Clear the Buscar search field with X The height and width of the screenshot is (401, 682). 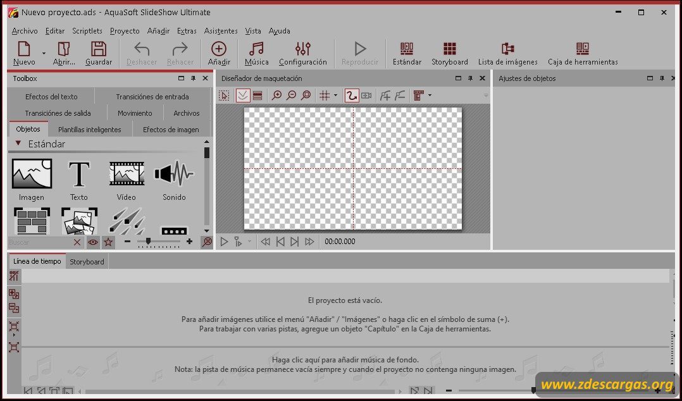tap(77, 242)
